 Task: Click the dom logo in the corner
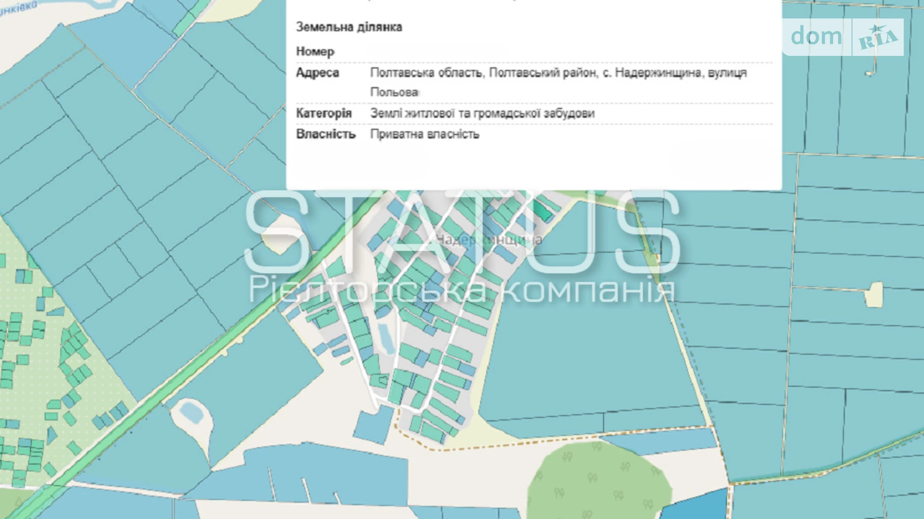point(816,36)
